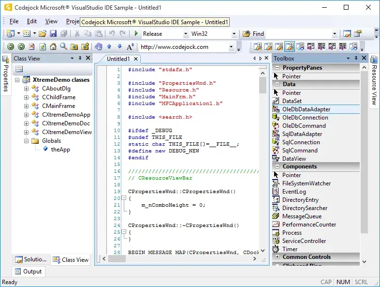Open the Edit menu
Image resolution: width=380 pixels, height=287 pixels.
point(32,21)
